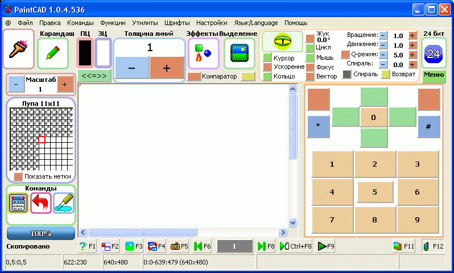The width and height of the screenshot is (454, 273).
Task: Click the canvas horizontal scrollbar right arrow
Action: click(283, 232)
